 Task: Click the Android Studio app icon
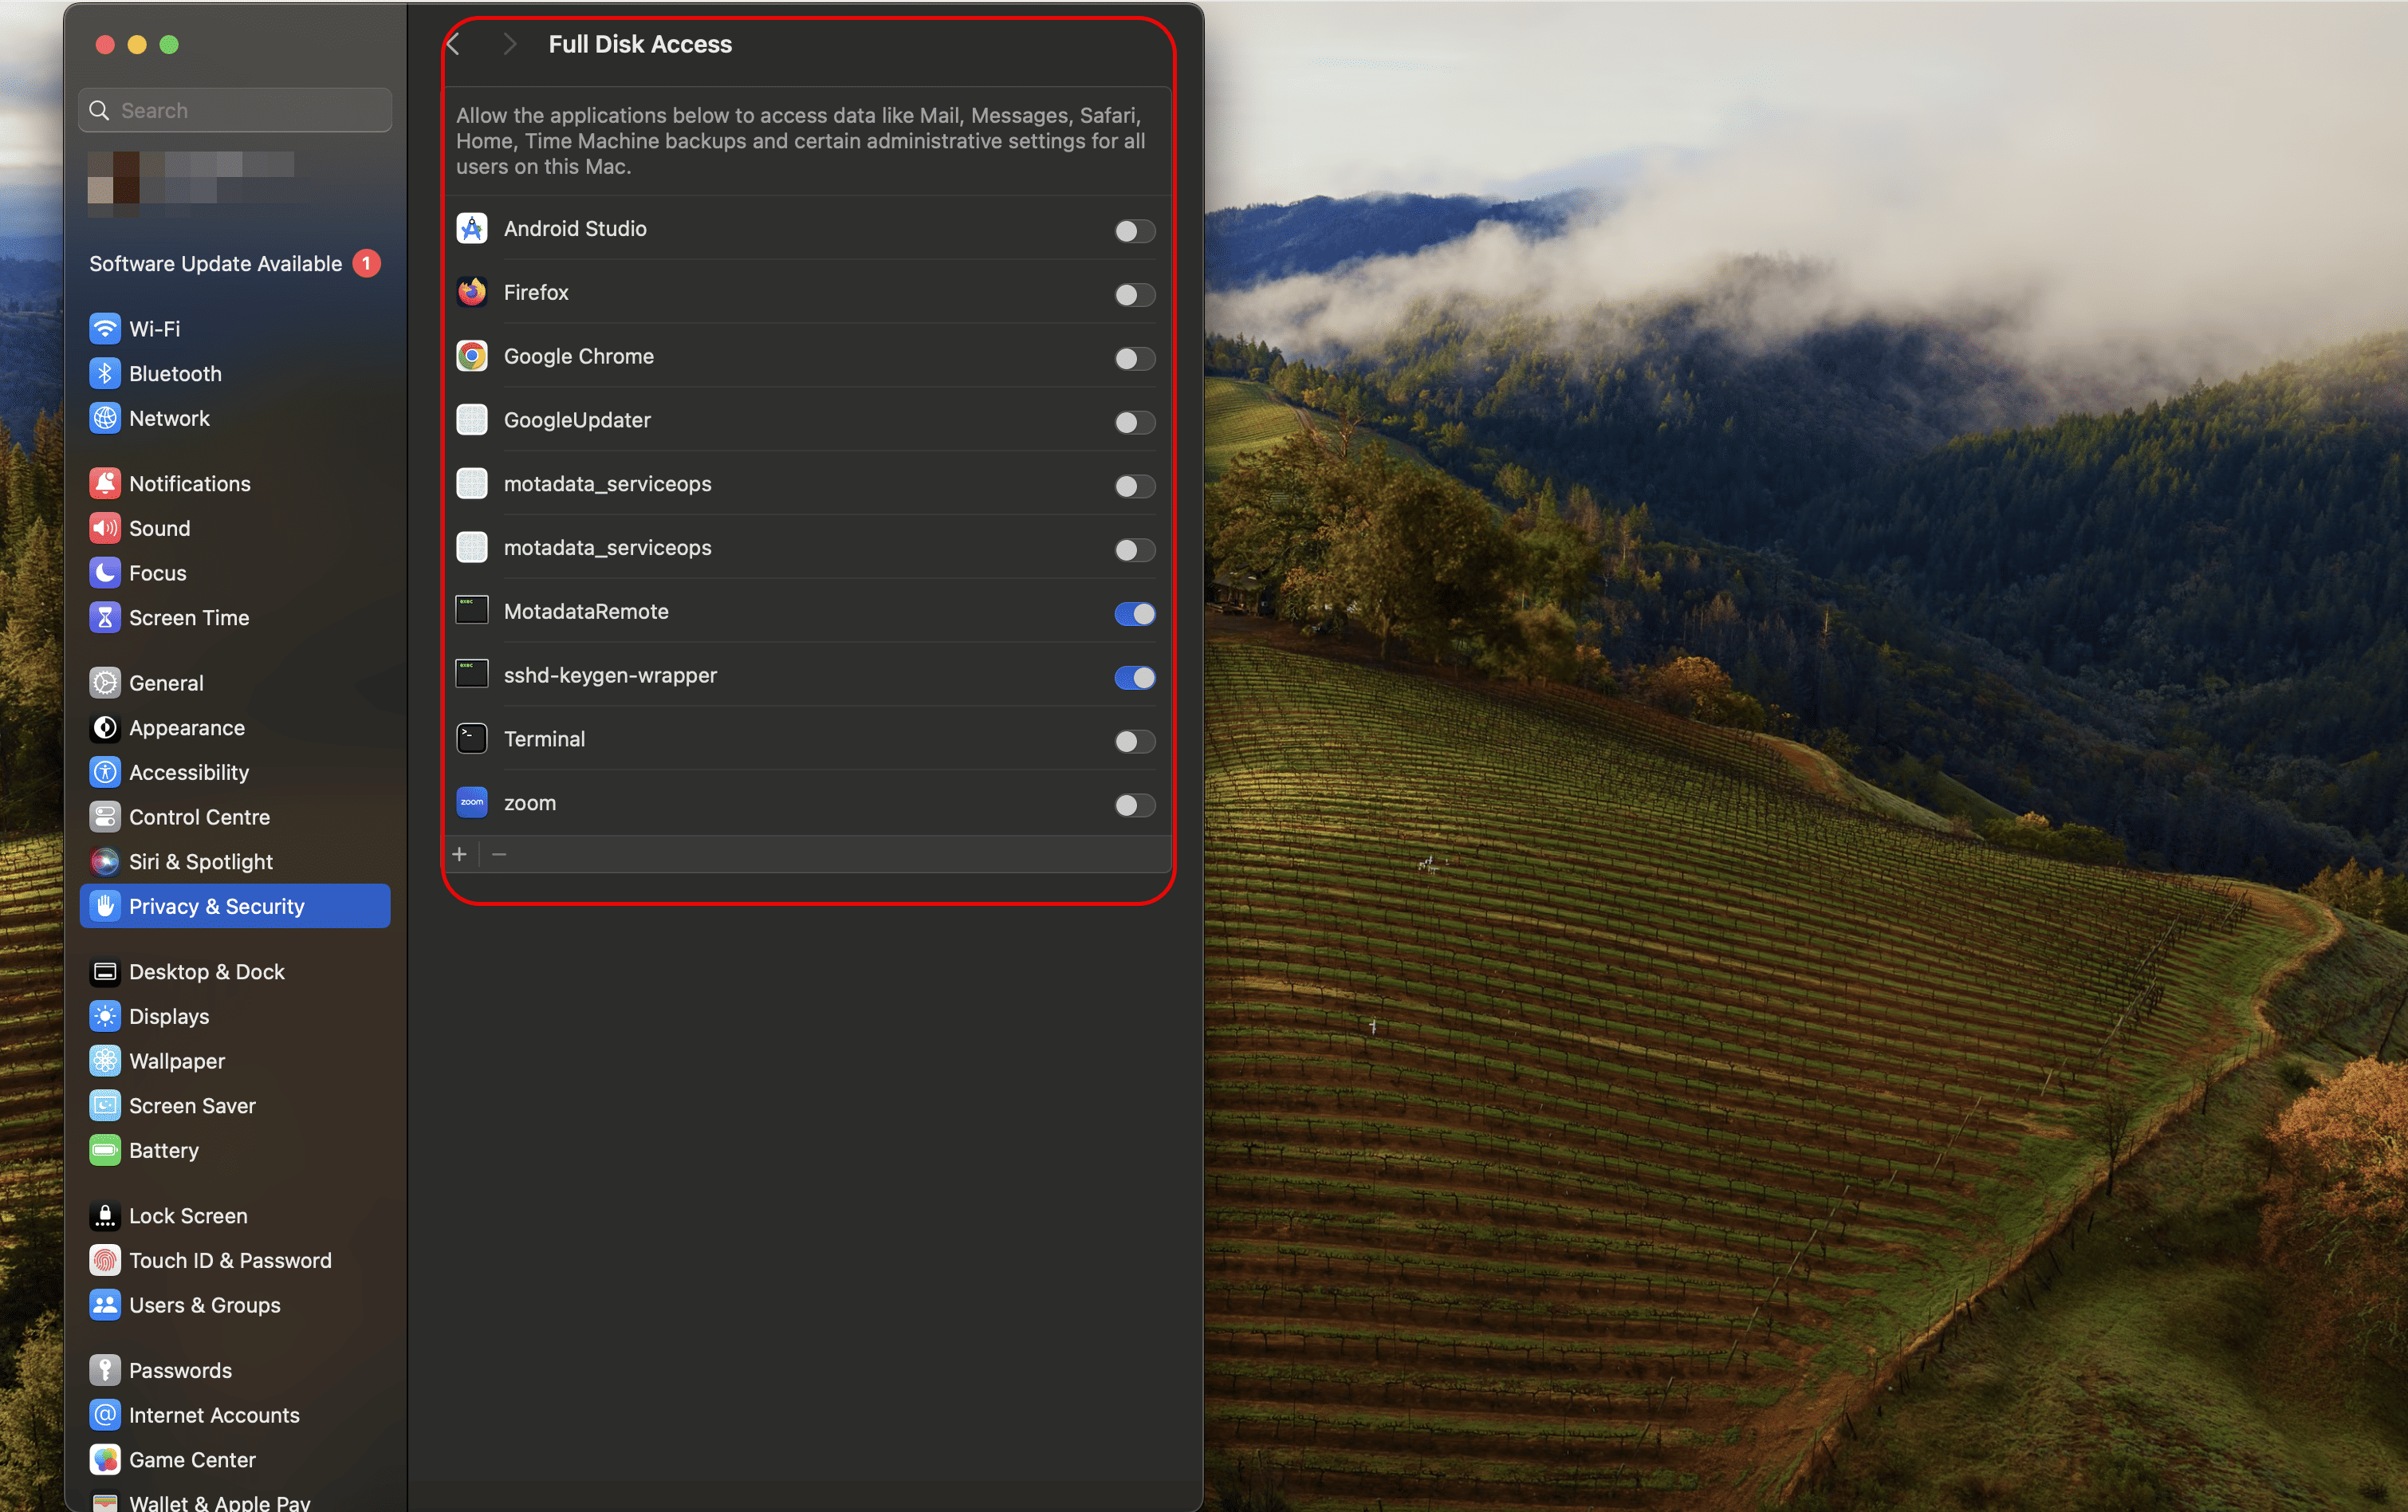(472, 228)
